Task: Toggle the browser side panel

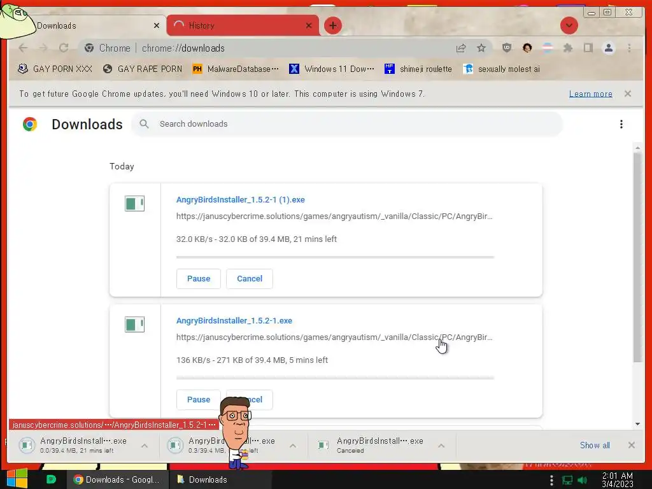Action: (588, 48)
